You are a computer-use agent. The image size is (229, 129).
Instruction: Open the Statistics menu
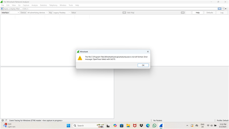point(43,5)
